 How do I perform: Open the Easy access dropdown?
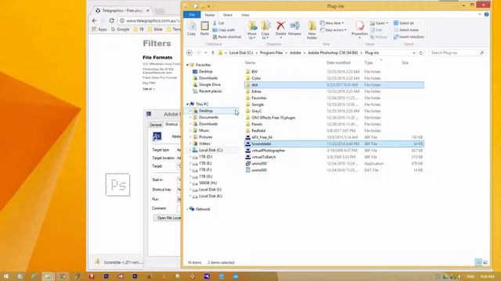click(x=333, y=30)
